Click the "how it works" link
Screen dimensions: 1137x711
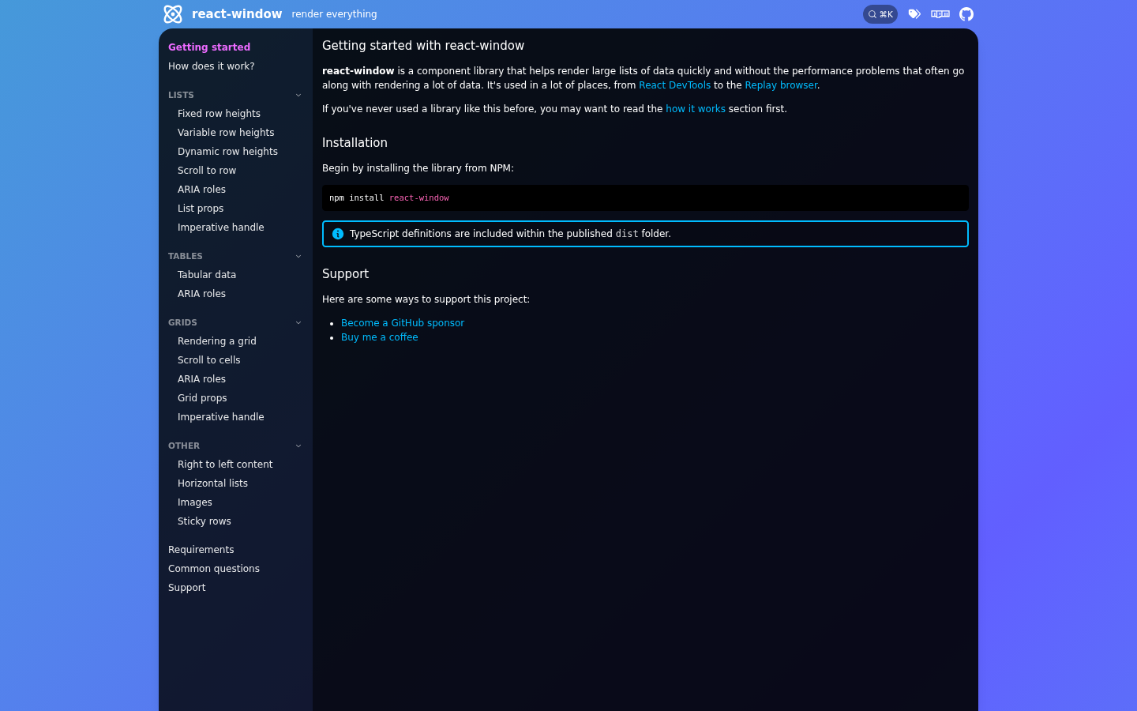[x=696, y=109]
